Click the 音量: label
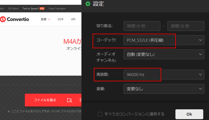Screen dimensions: 209x120 point(101,89)
